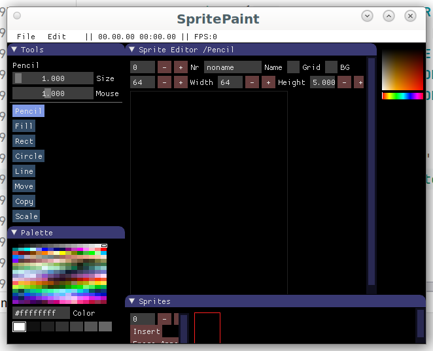
Task: Click the rainbow hue bar
Action: coord(402,95)
